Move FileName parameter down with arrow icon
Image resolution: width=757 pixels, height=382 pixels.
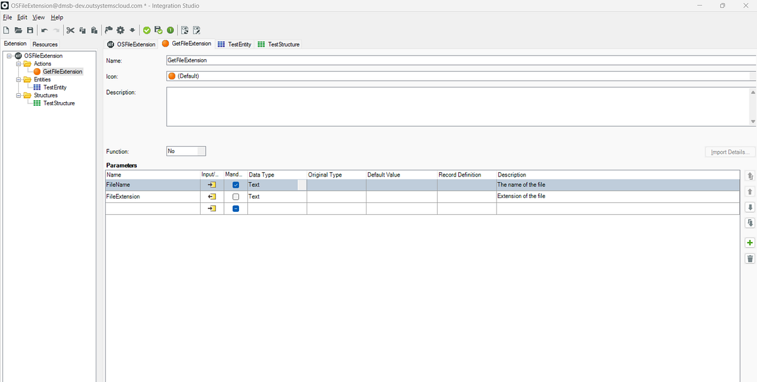749,207
